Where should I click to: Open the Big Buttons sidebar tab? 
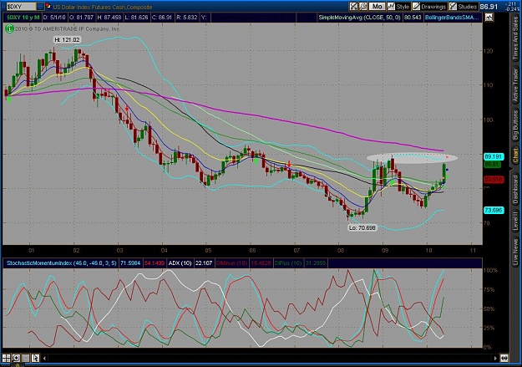(x=515, y=125)
